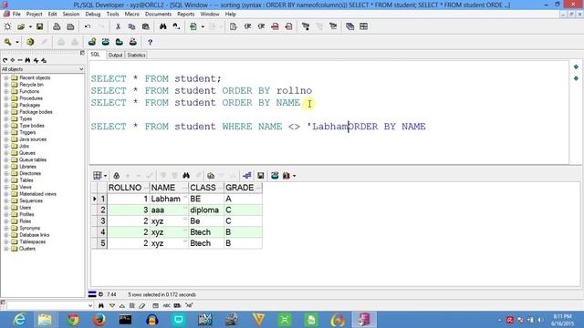The width and height of the screenshot is (584, 328).
Task: Click the green Execute icon in toolbar
Action: tap(193, 26)
